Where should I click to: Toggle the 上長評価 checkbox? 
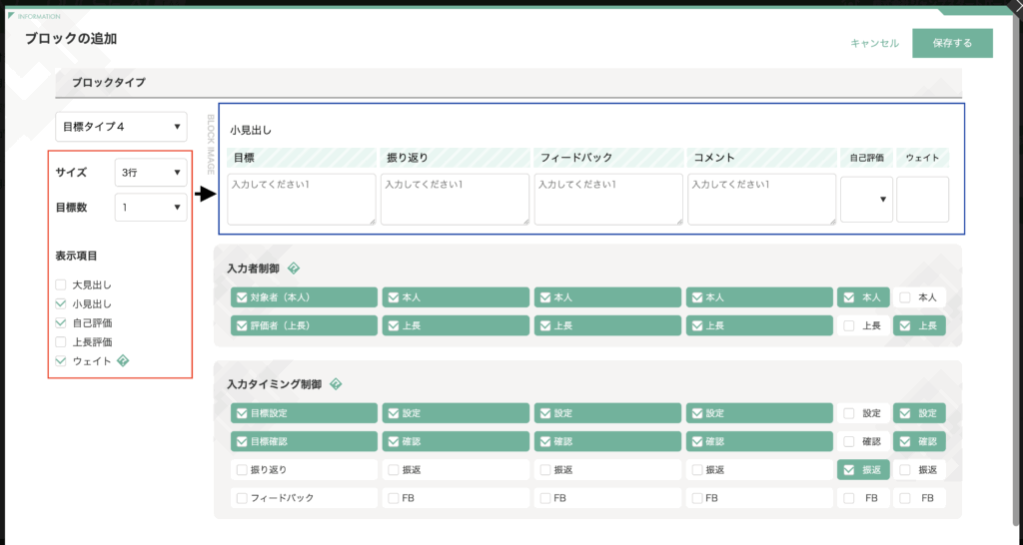[61, 342]
